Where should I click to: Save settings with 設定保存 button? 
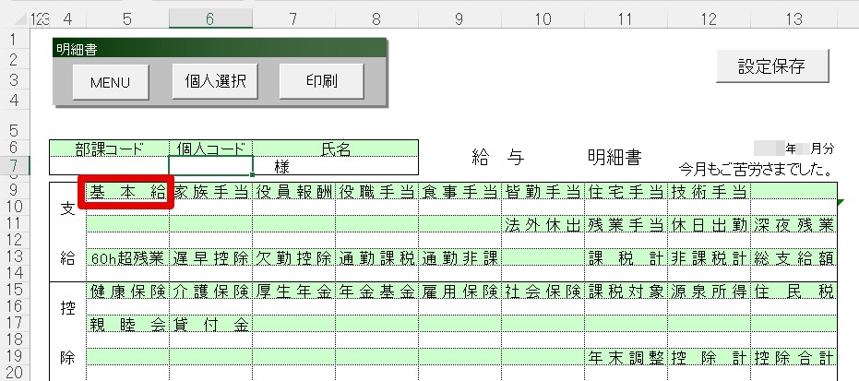coord(772,66)
